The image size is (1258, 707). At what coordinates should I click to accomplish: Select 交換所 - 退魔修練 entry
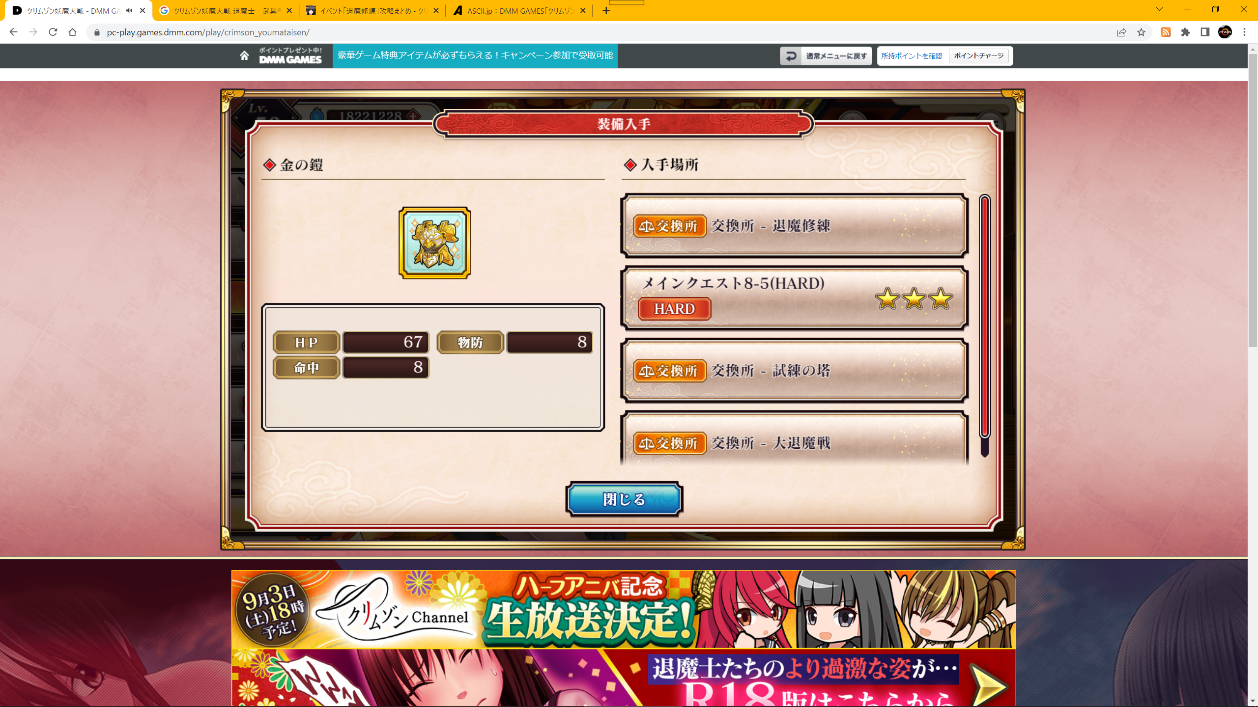click(x=794, y=226)
